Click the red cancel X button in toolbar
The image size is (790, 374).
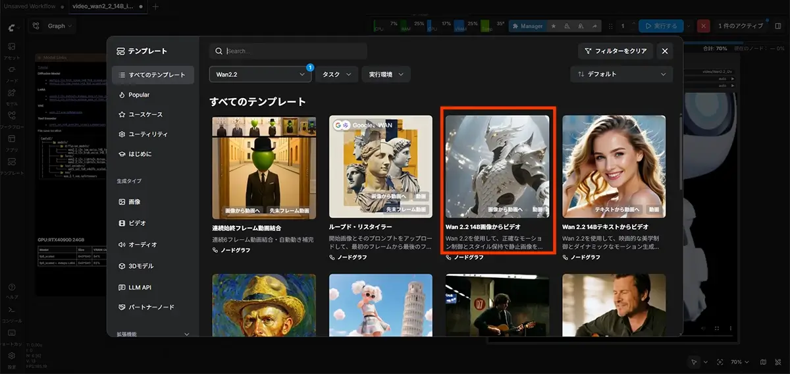tap(704, 26)
